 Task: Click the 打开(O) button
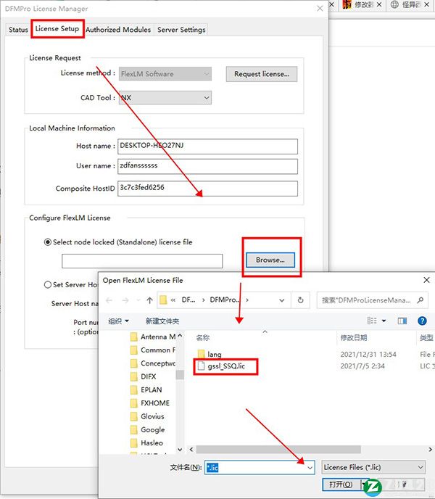(x=341, y=484)
